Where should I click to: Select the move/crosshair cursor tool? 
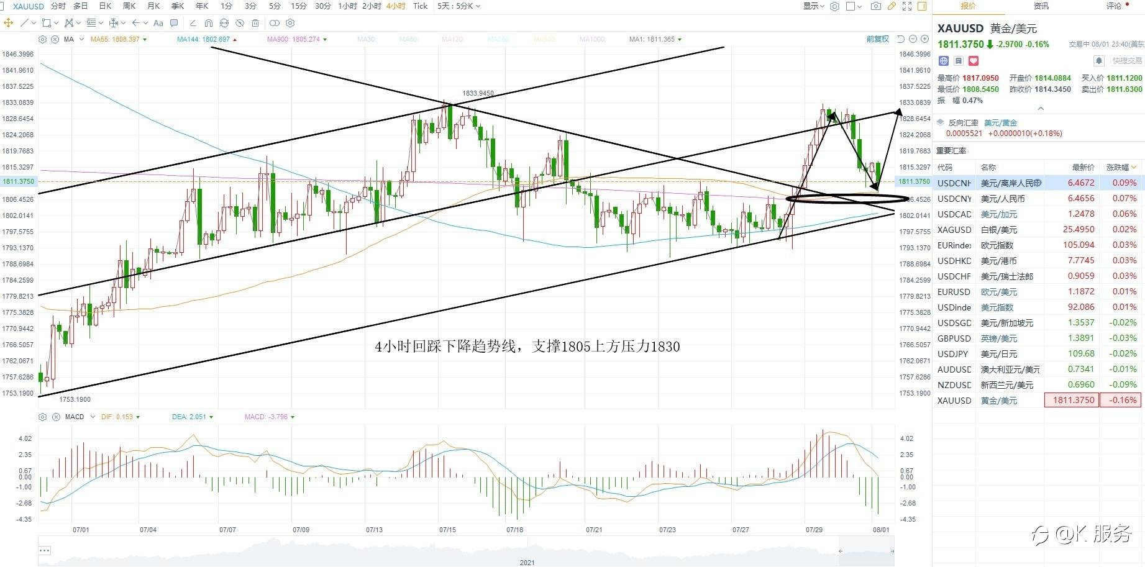coord(8,23)
